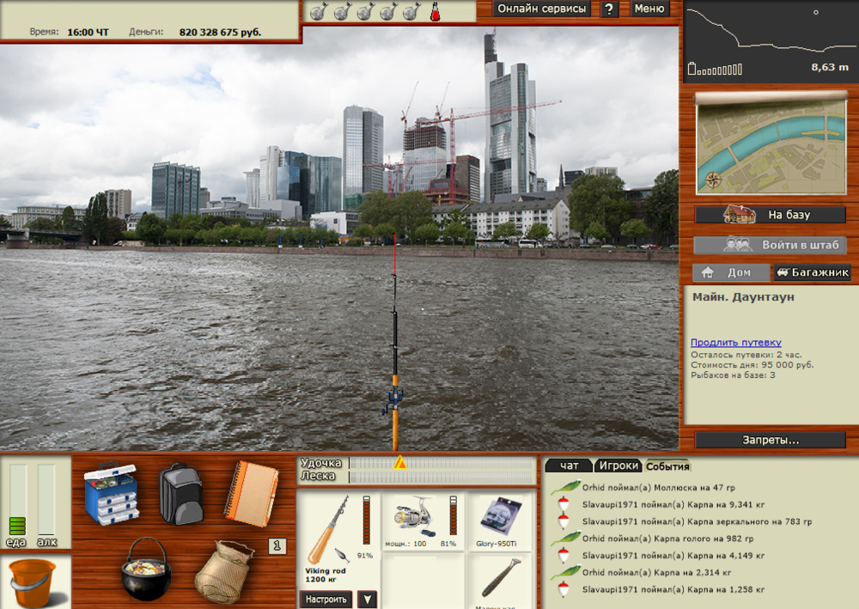Open the fish keep net
The height and width of the screenshot is (609, 859).
point(224,570)
